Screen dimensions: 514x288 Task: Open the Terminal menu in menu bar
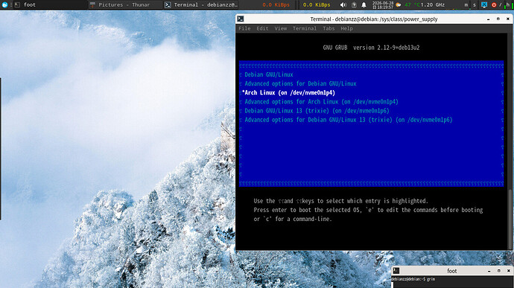pos(305,28)
